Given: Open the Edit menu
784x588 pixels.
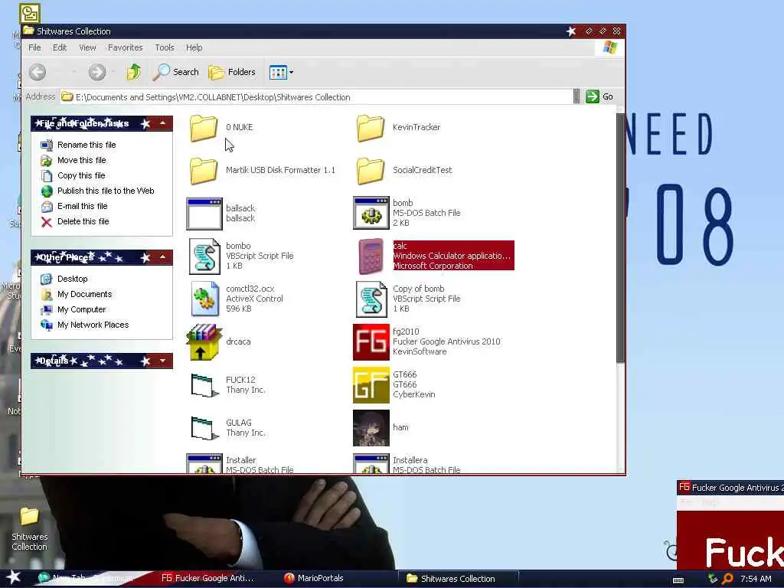Looking at the screenshot, I should coord(60,47).
